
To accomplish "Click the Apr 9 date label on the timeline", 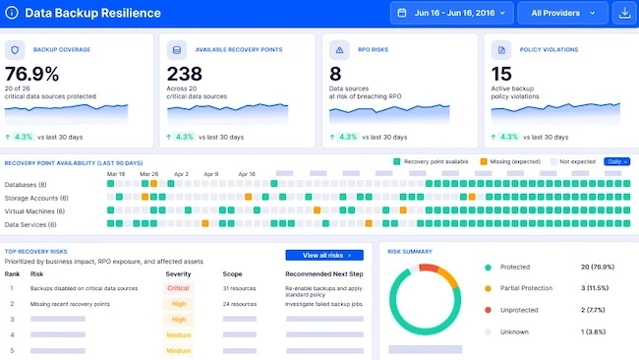I will [x=211, y=174].
